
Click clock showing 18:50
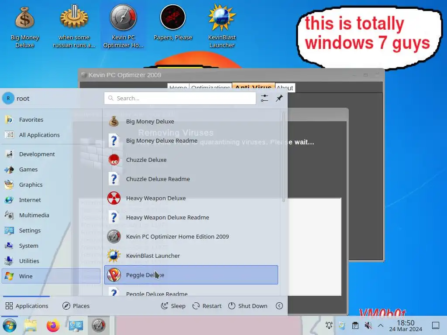(406, 325)
